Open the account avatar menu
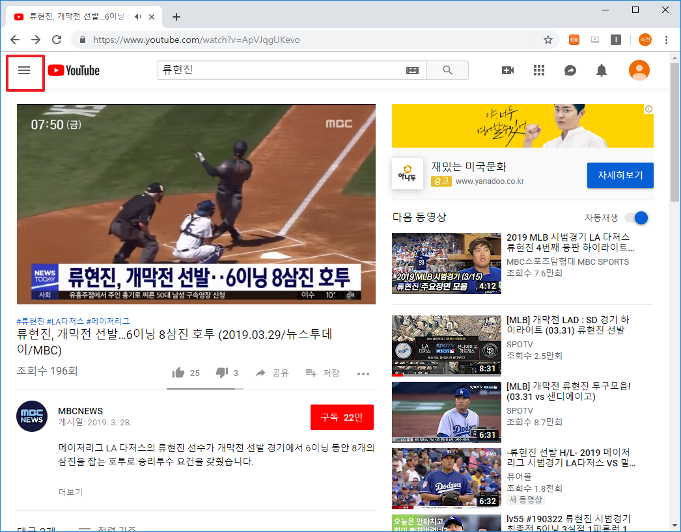The width and height of the screenshot is (681, 532). [639, 70]
